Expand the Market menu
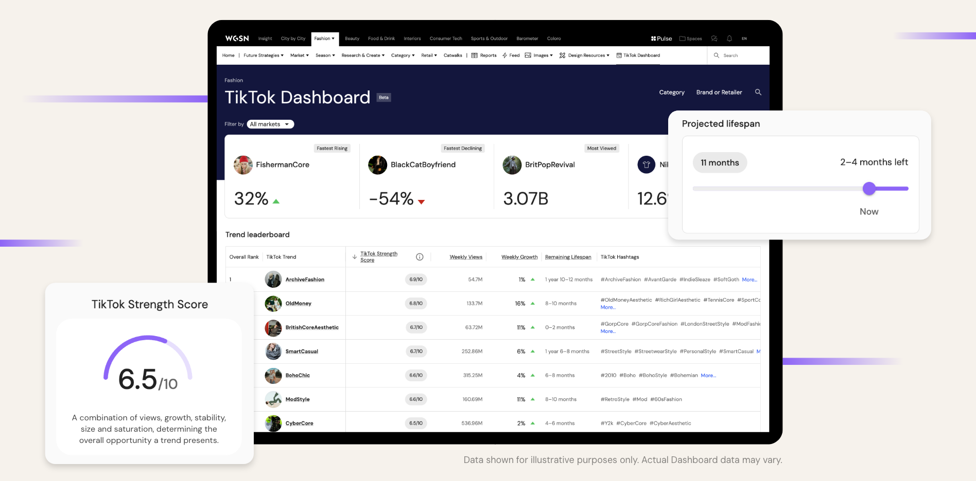 300,55
